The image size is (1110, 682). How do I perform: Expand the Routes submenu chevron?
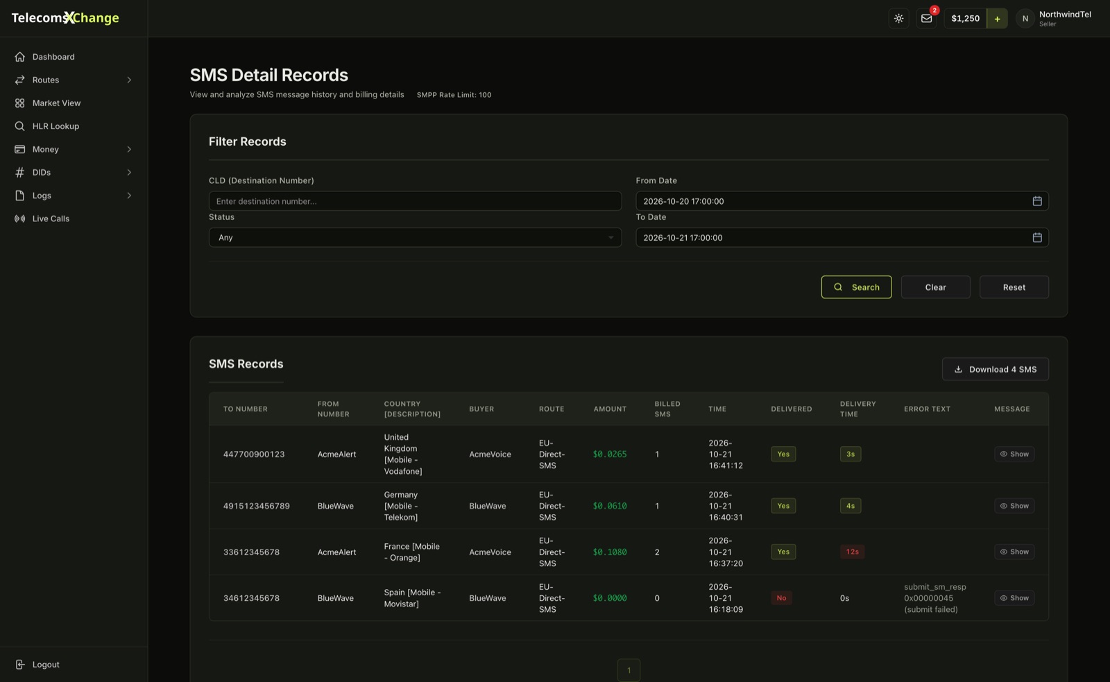click(x=129, y=80)
